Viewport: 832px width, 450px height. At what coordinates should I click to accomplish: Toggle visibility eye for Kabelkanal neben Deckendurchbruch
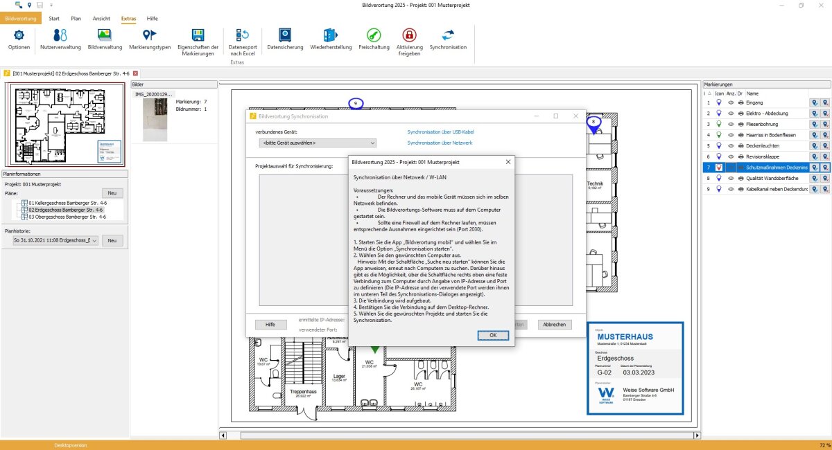click(x=730, y=189)
